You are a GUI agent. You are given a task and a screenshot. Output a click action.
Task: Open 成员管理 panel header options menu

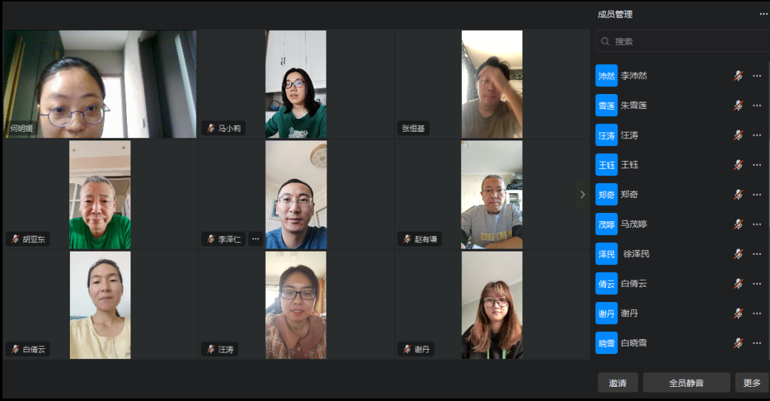[764, 14]
